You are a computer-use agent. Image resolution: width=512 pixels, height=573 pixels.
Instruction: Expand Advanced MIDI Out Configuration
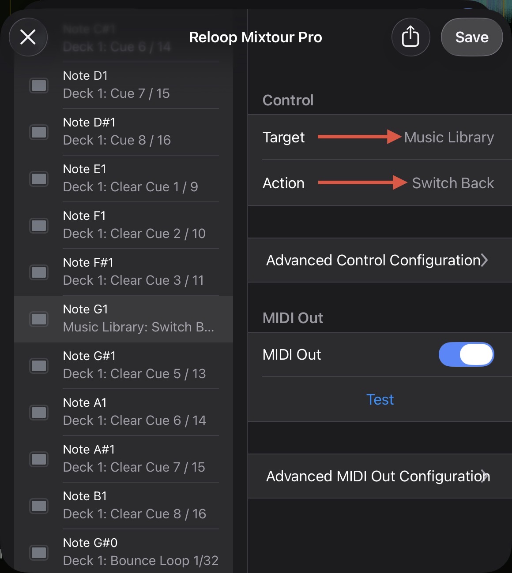[377, 476]
